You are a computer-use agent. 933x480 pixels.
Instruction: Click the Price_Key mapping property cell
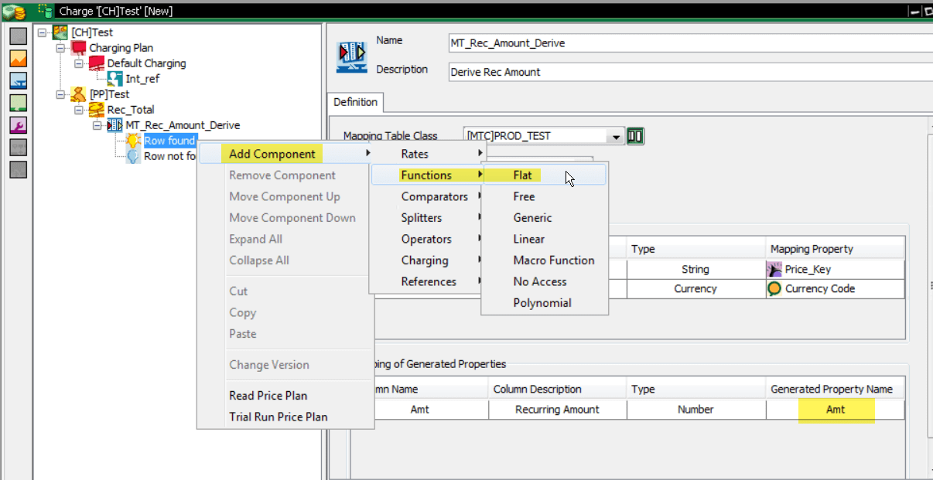[835, 270]
